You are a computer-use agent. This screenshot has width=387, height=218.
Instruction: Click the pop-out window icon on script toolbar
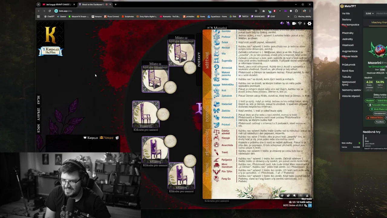288,196
